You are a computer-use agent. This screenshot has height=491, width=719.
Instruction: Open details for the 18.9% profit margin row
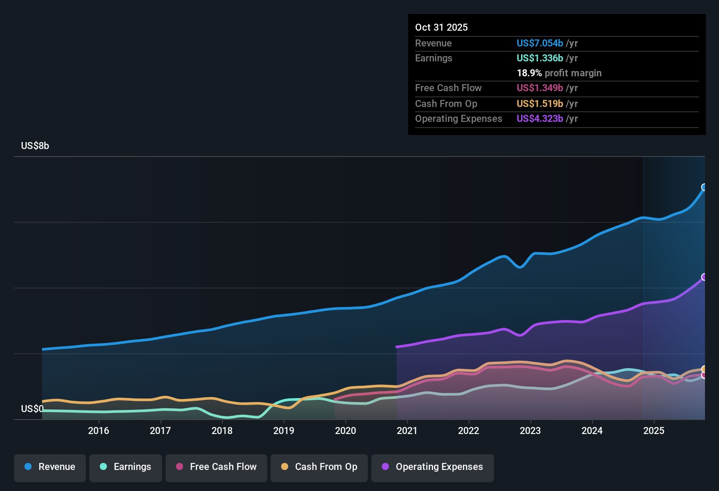pos(559,73)
